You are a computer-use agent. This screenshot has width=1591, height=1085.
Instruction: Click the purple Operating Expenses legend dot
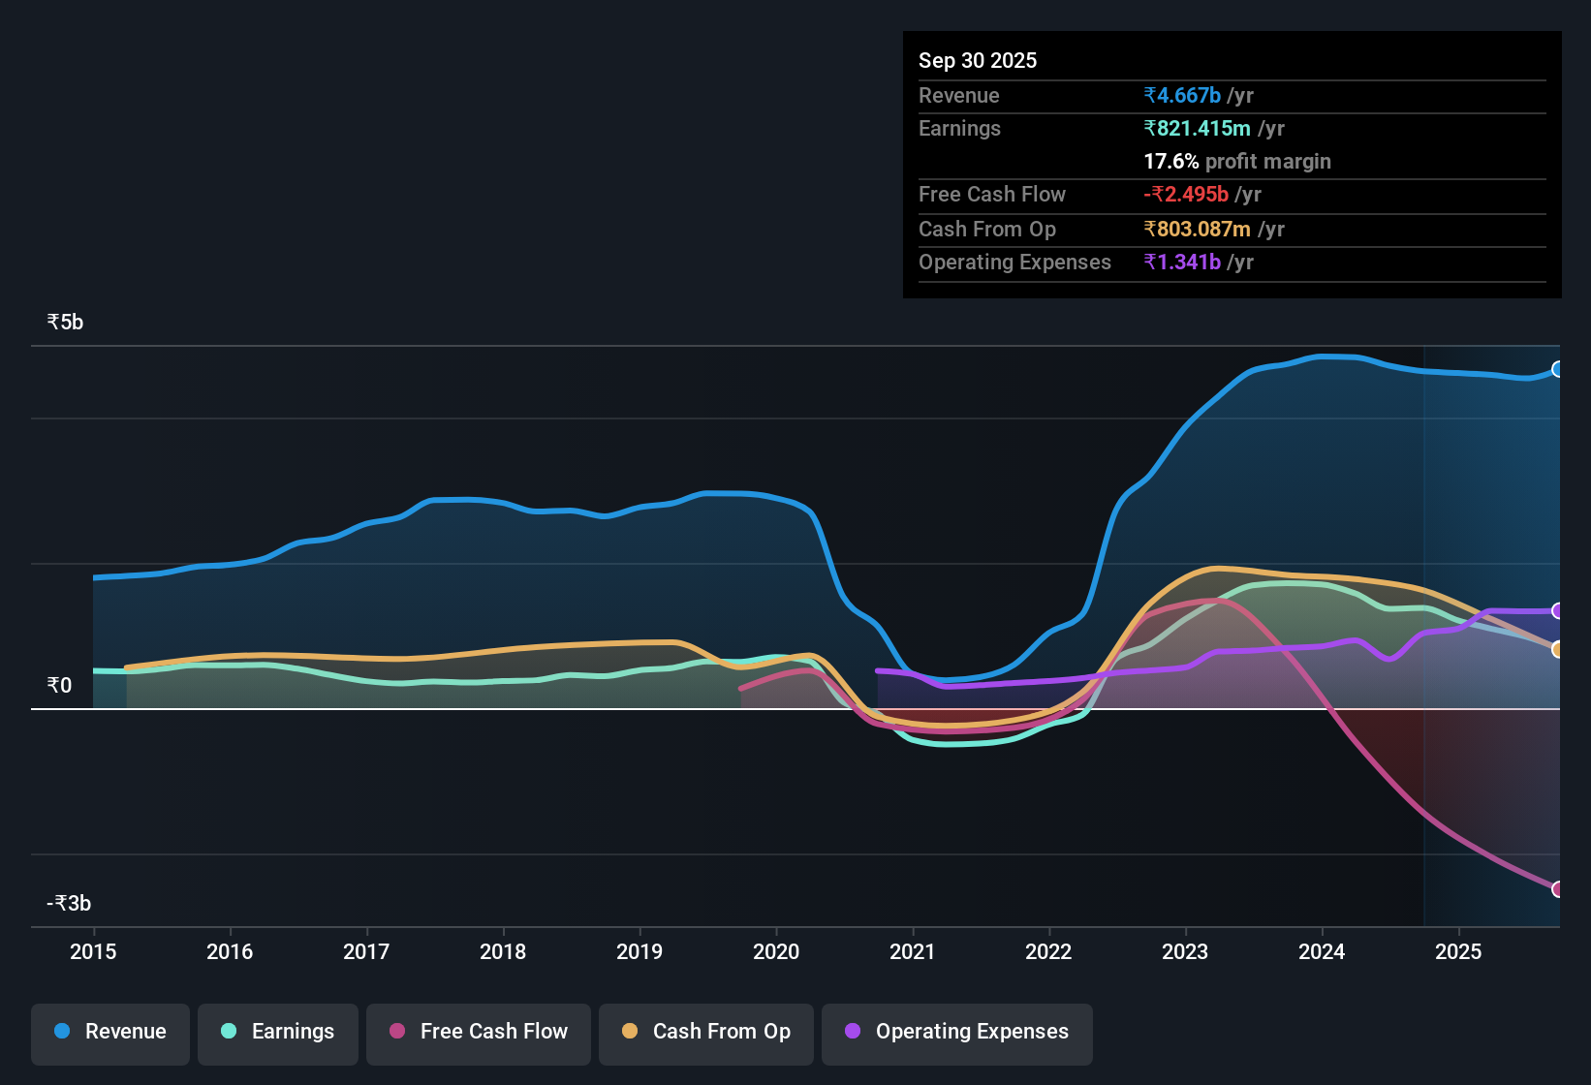click(x=852, y=1032)
